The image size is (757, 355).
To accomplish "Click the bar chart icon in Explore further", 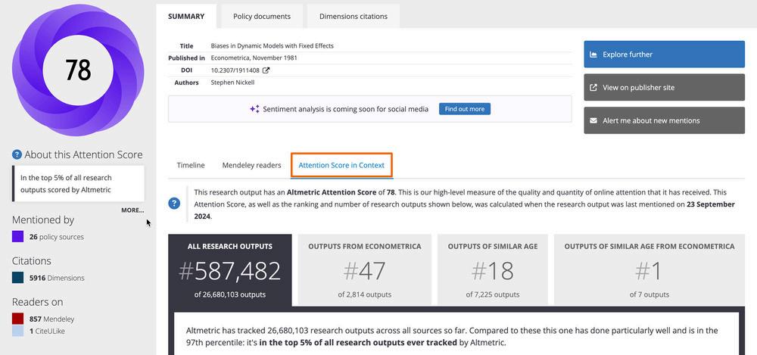I will (x=593, y=54).
